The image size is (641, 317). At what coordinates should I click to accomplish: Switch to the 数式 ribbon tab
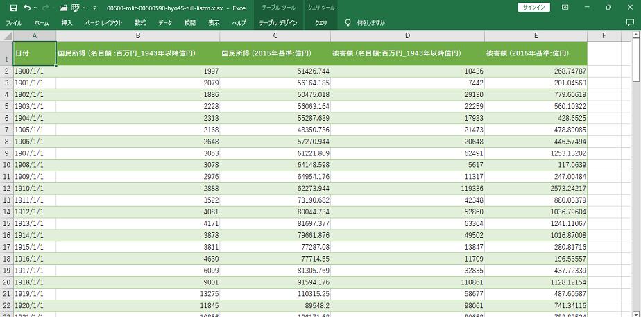[140, 23]
